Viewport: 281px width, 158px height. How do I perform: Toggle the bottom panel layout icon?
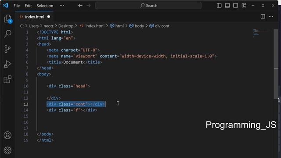[227, 6]
